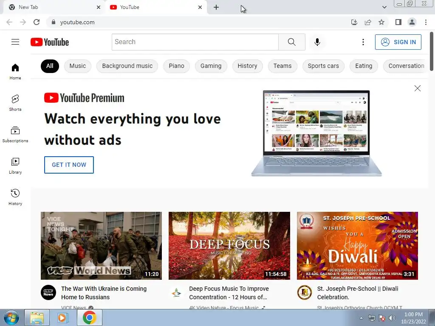Open title "The War With Ukraine is Coming Home"

click(104, 293)
